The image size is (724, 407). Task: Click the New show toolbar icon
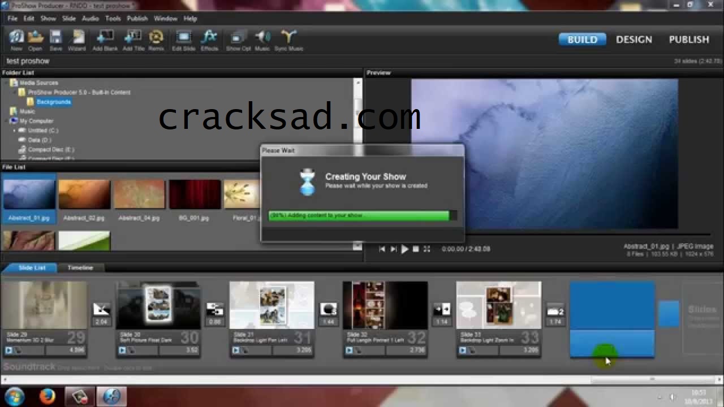click(x=16, y=40)
